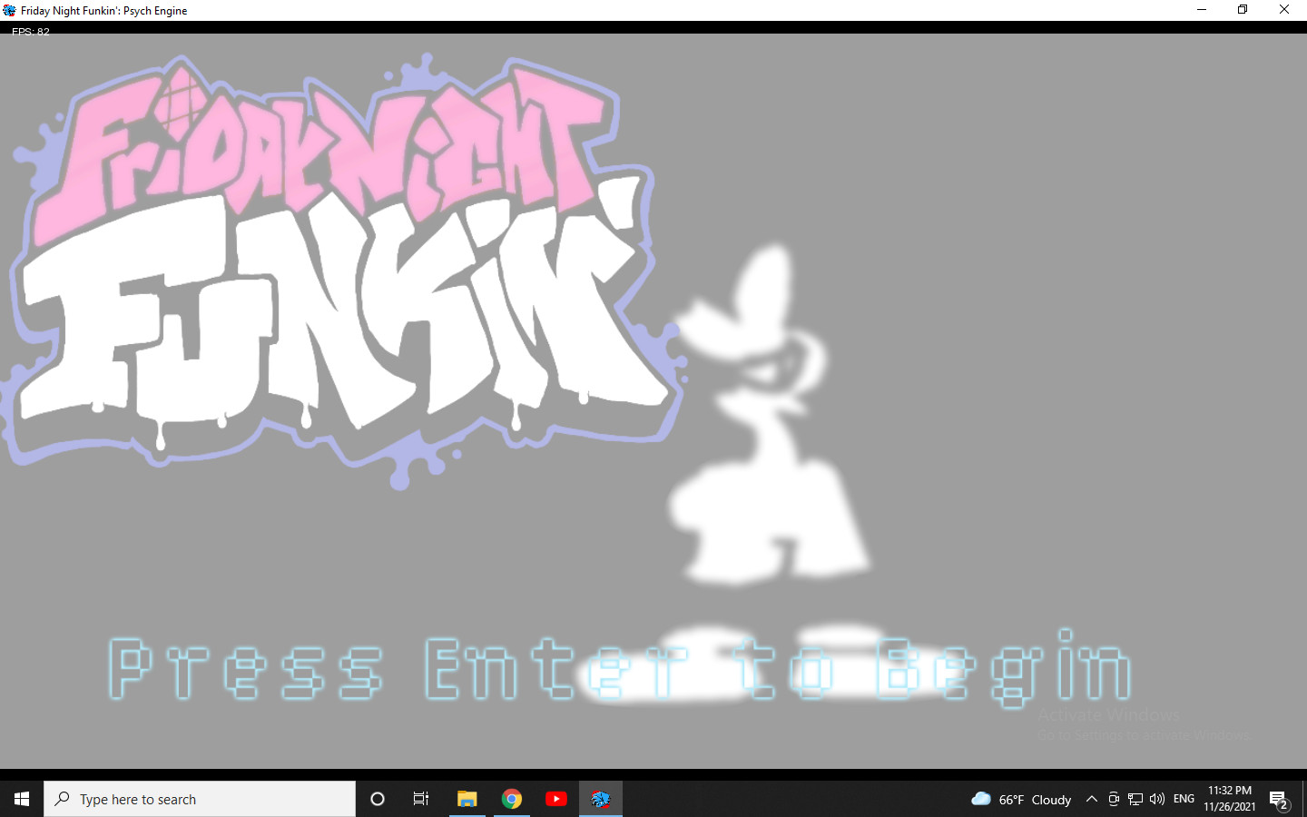Viewport: 1307px width, 817px height.
Task: Click the FPS counter display
Action: coord(30,31)
